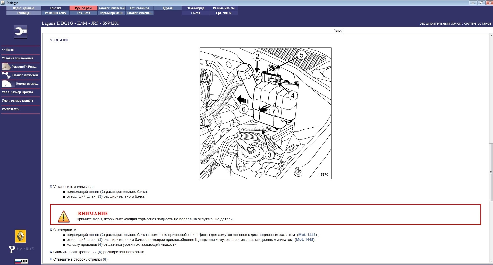493x265 pixels.
Task: Print the page with Распечатать
Action: [11, 109]
